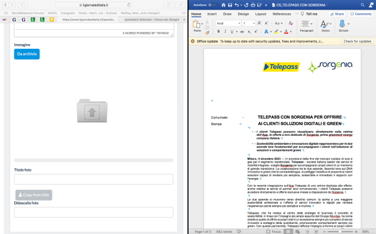The image size is (376, 234).
Task: Click Check for Updates button
Action: (x=357, y=42)
